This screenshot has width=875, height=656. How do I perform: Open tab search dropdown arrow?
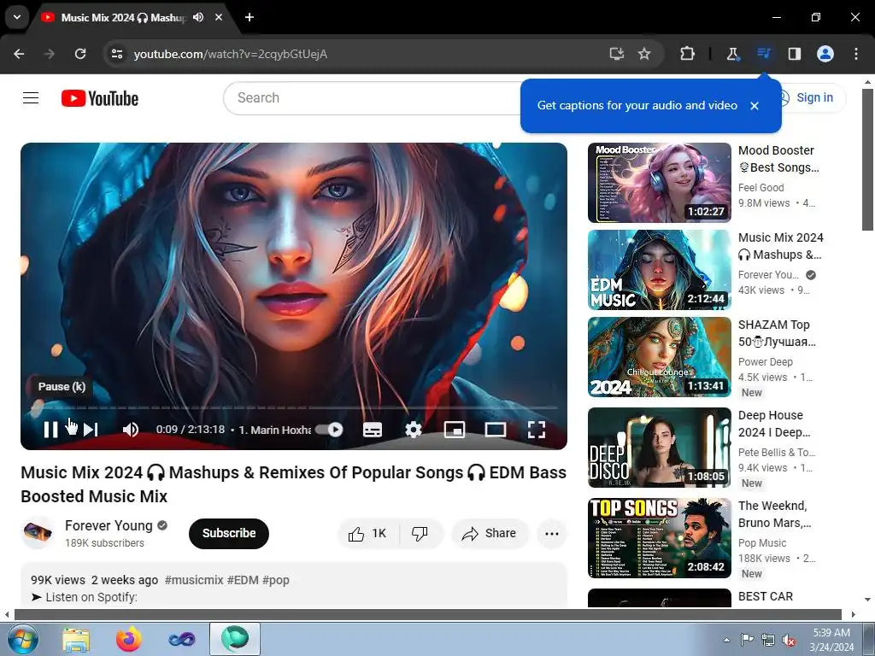17,17
